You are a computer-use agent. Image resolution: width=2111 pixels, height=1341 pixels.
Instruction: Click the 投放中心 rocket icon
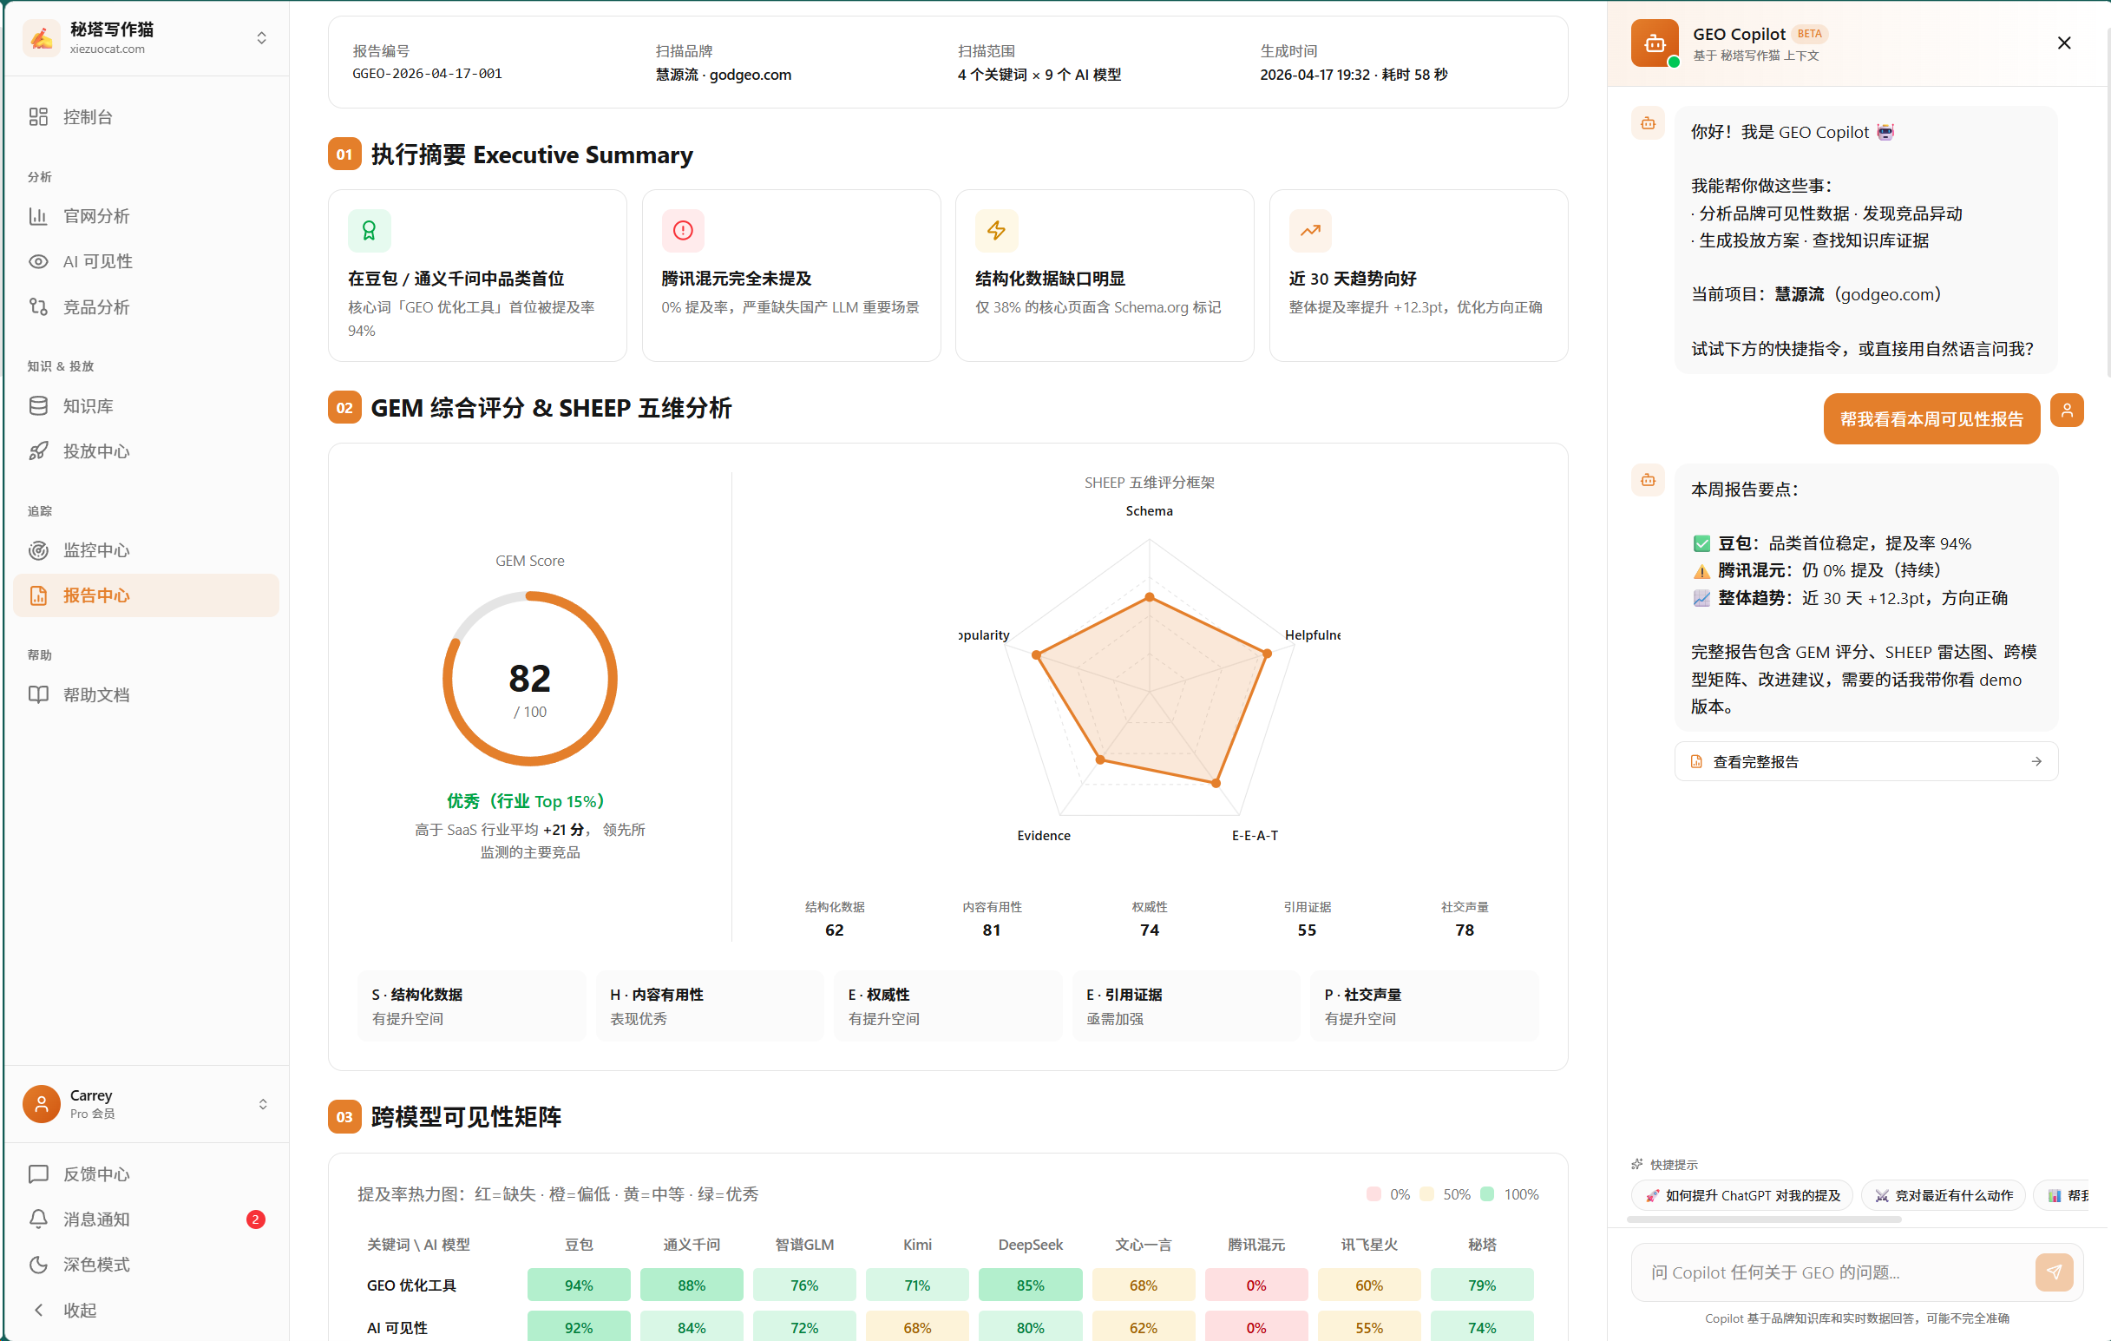click(x=37, y=451)
